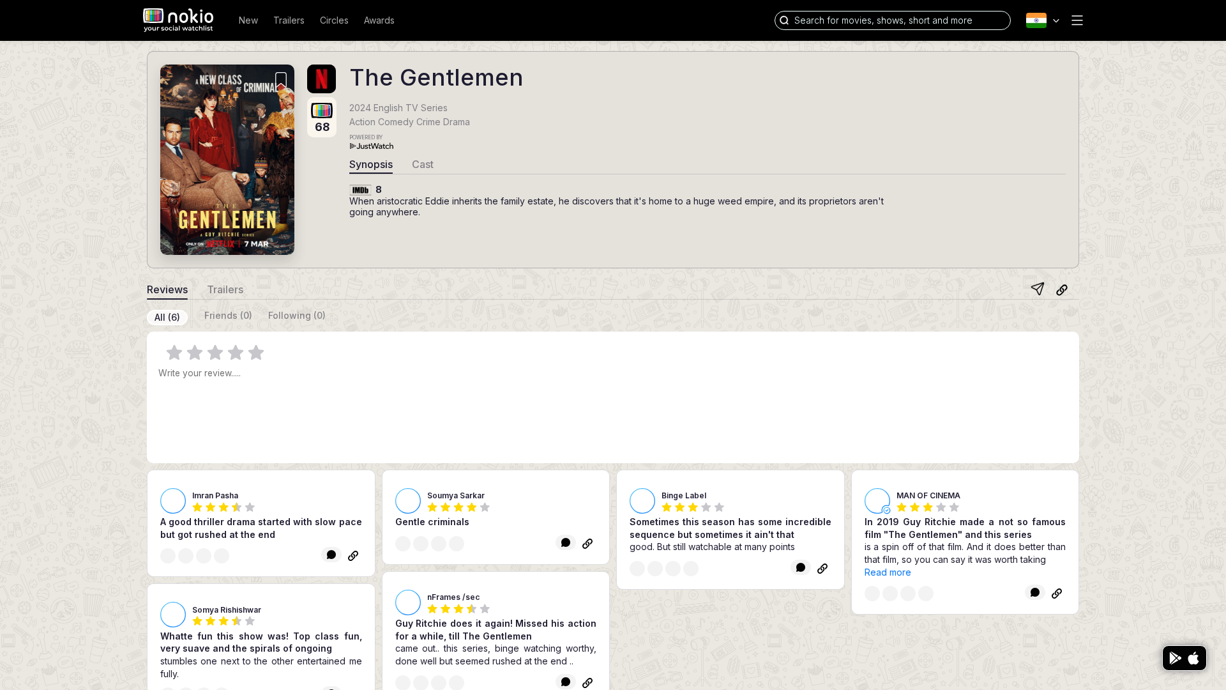The image size is (1226, 690).
Task: Copy link to Imran Pasha's review
Action: click(353, 556)
